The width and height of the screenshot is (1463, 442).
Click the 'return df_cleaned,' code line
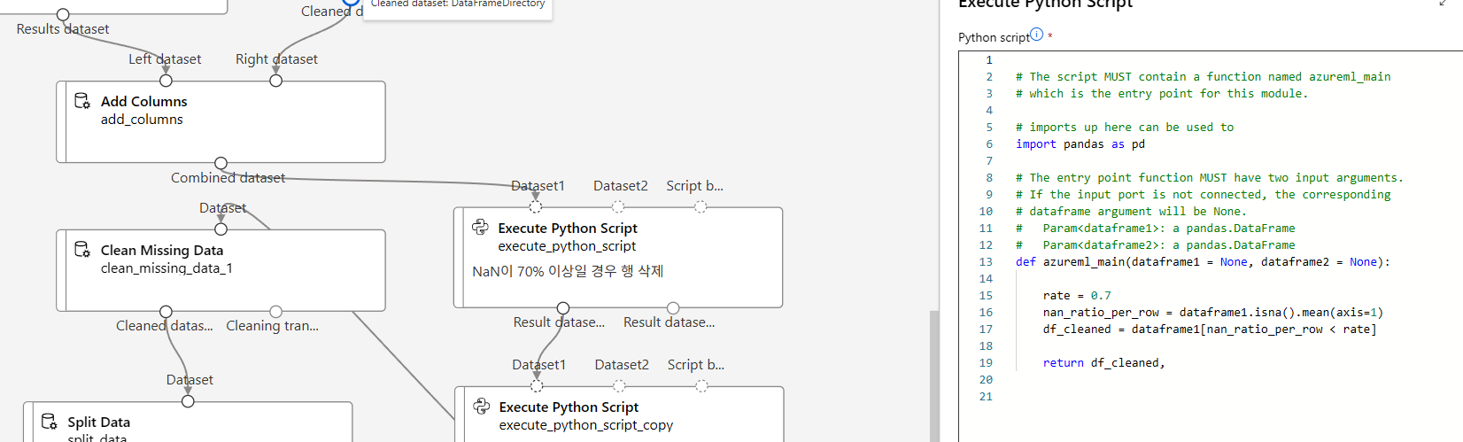point(1103,363)
